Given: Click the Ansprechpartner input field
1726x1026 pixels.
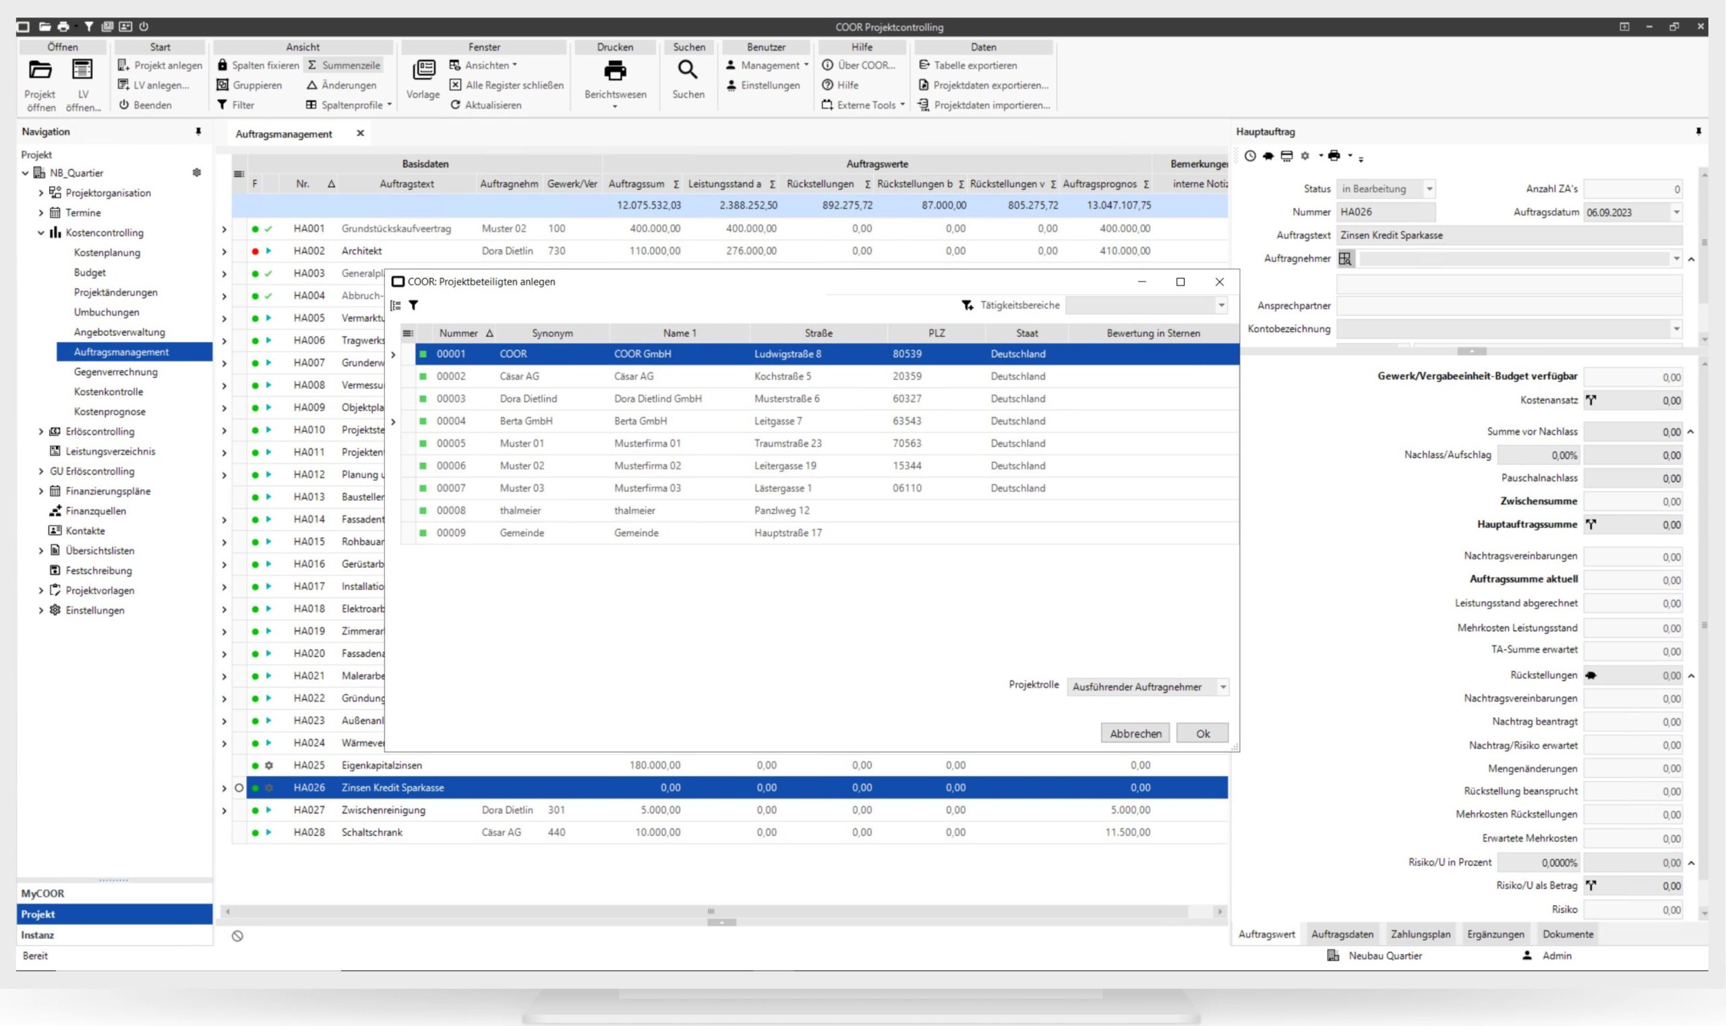Looking at the screenshot, I should [x=1509, y=306].
